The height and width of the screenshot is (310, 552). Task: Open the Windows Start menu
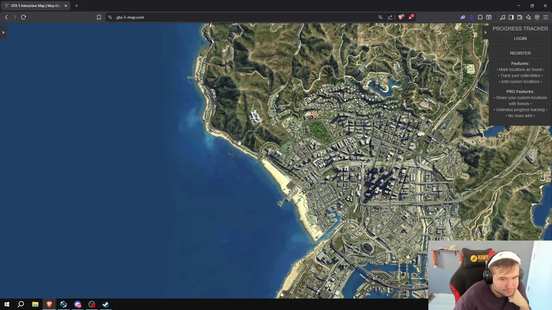(6, 304)
